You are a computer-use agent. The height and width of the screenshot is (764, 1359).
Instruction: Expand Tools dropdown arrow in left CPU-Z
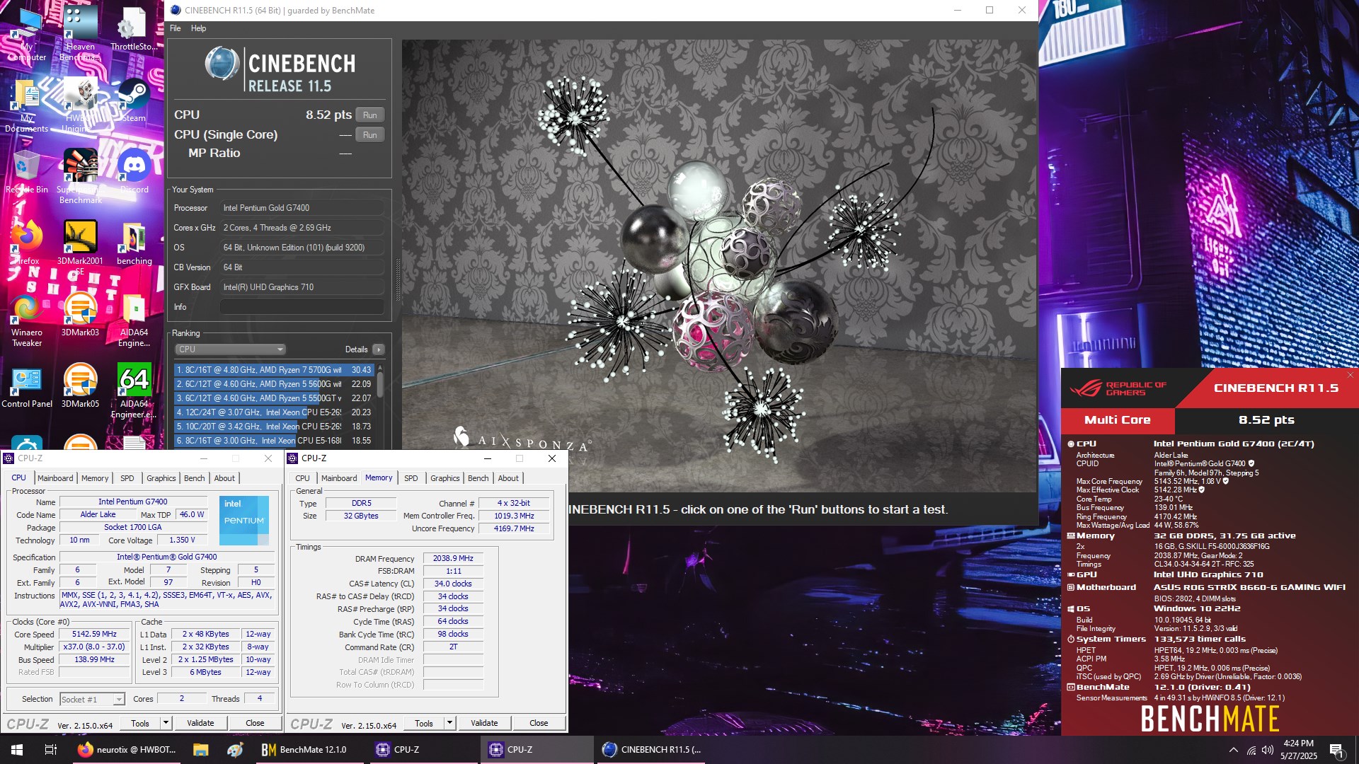point(166,723)
